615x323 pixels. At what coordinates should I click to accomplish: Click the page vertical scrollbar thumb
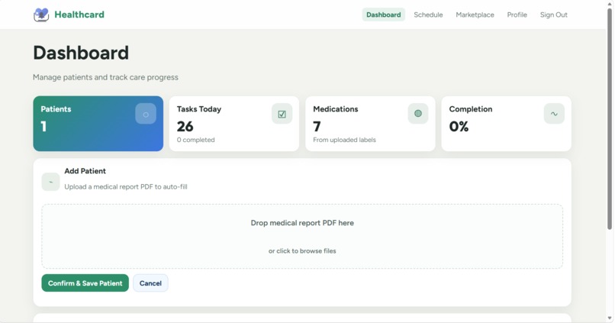point(610,118)
